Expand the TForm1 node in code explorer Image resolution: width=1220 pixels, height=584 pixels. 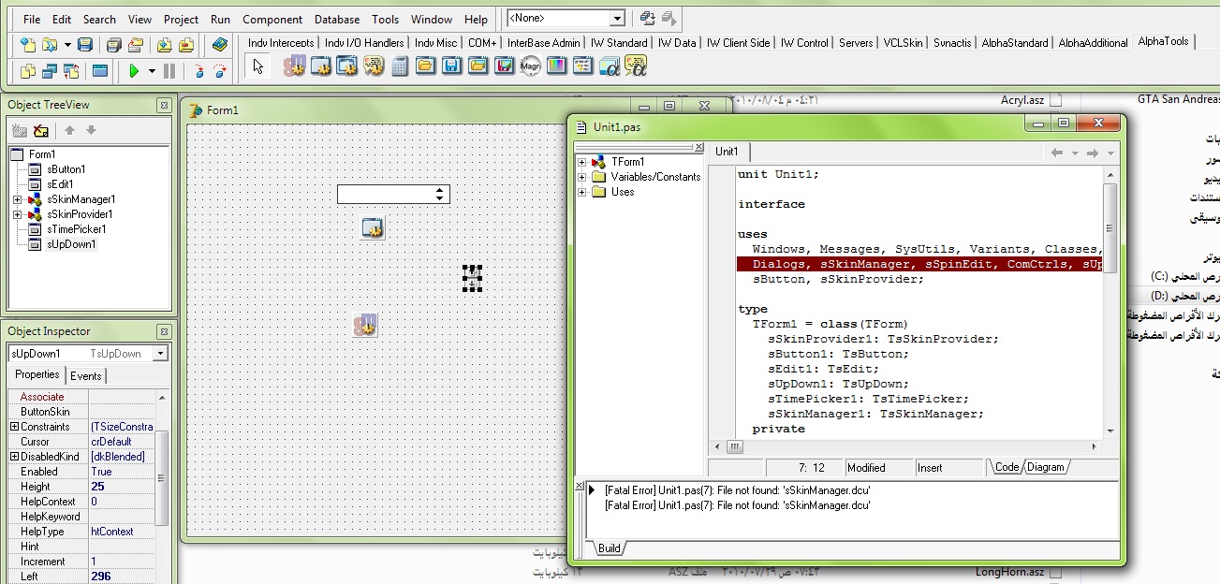point(582,162)
